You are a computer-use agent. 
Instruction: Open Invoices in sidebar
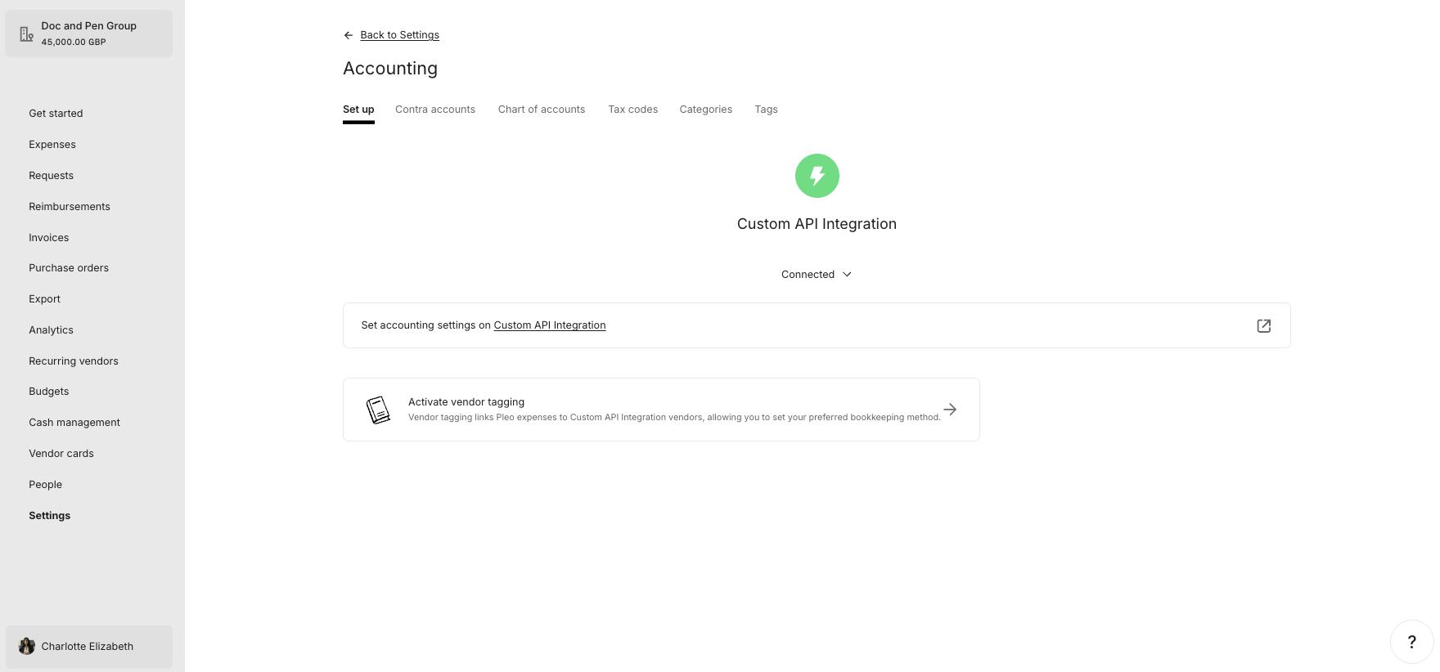click(x=49, y=238)
